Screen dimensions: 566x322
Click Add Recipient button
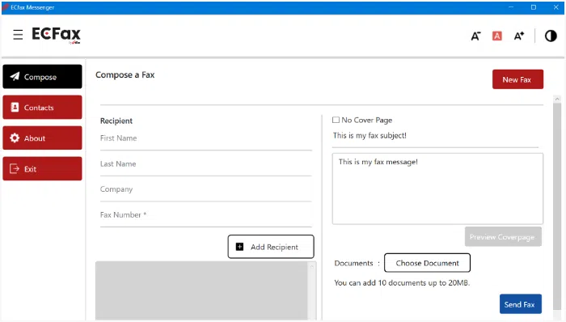(271, 247)
